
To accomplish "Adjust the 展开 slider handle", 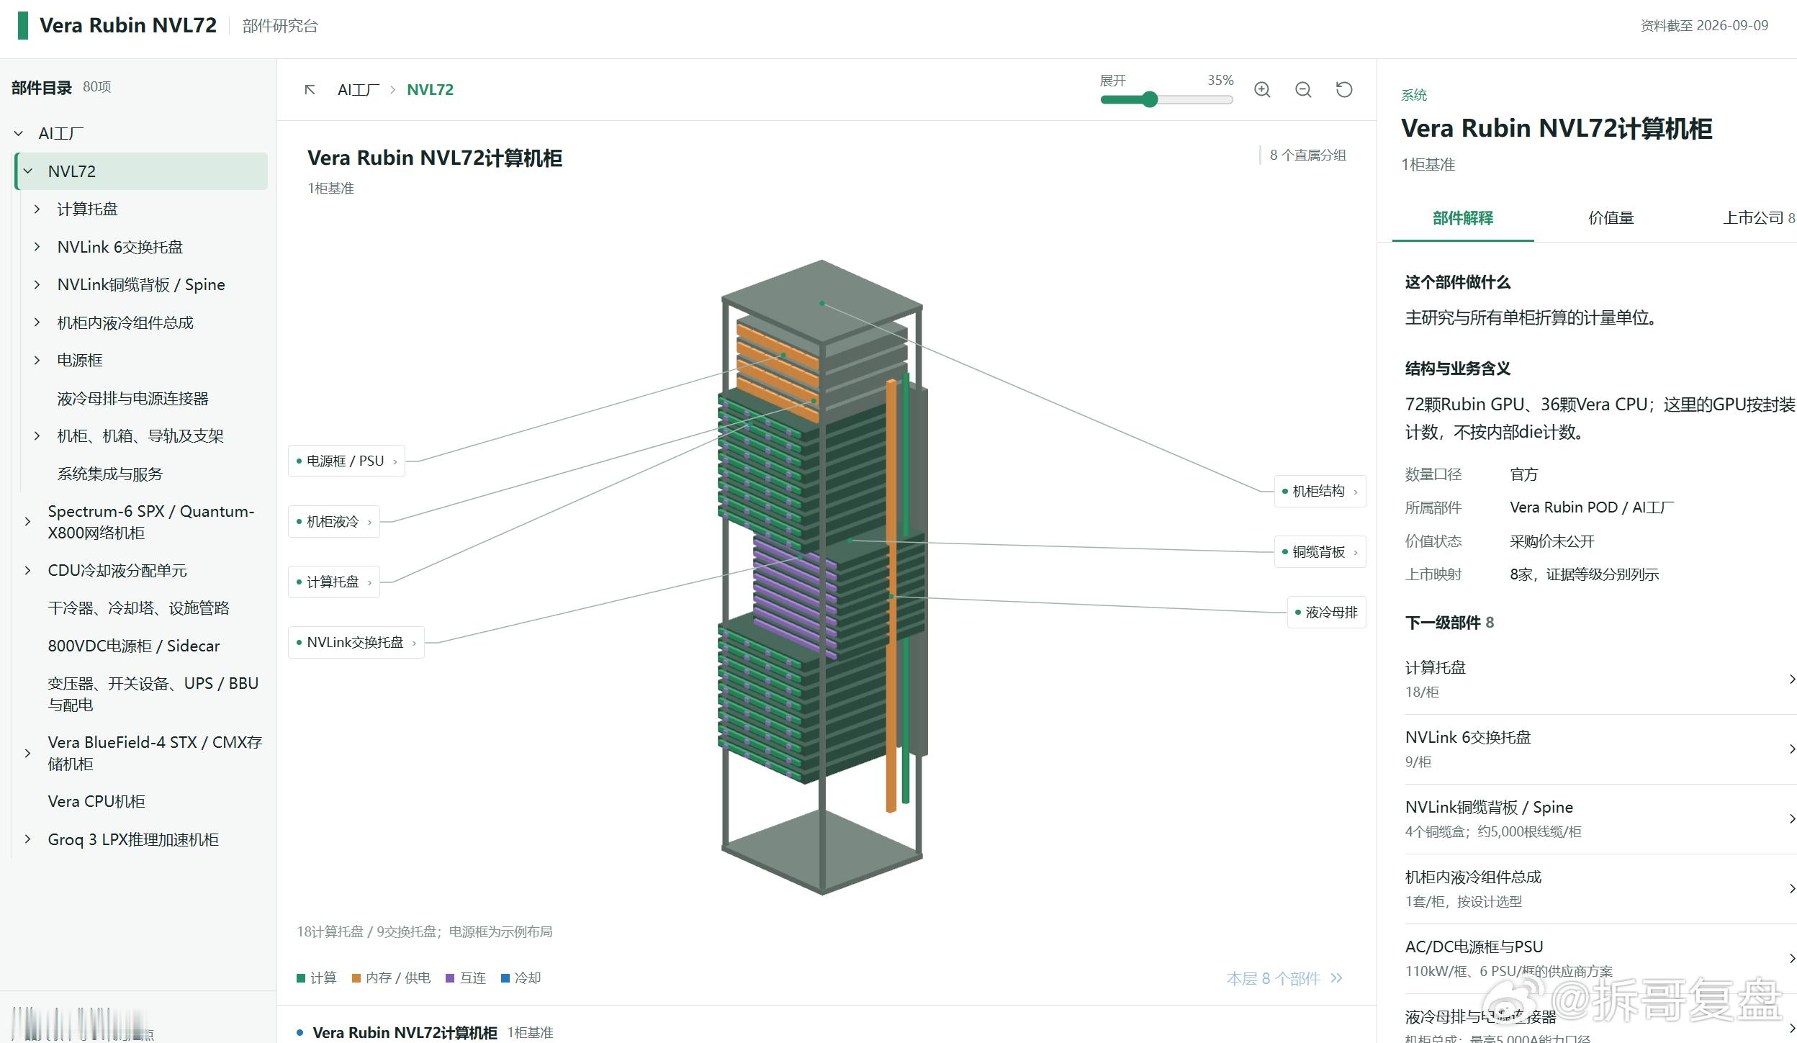I will tap(1150, 99).
